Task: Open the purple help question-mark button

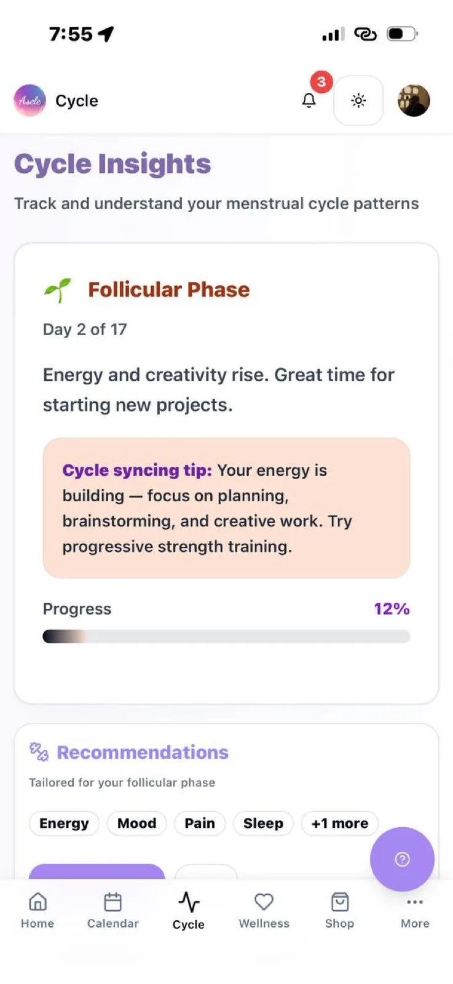Action: pos(402,859)
